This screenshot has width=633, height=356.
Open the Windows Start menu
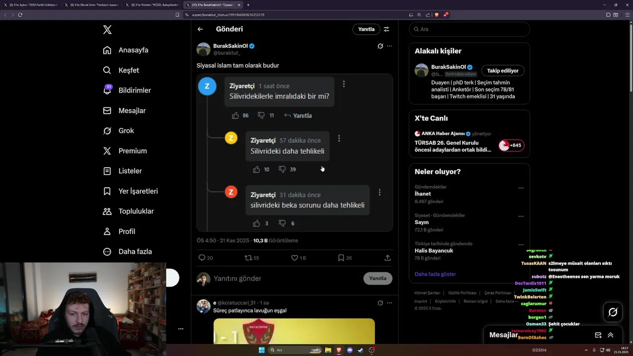[x=262, y=350]
